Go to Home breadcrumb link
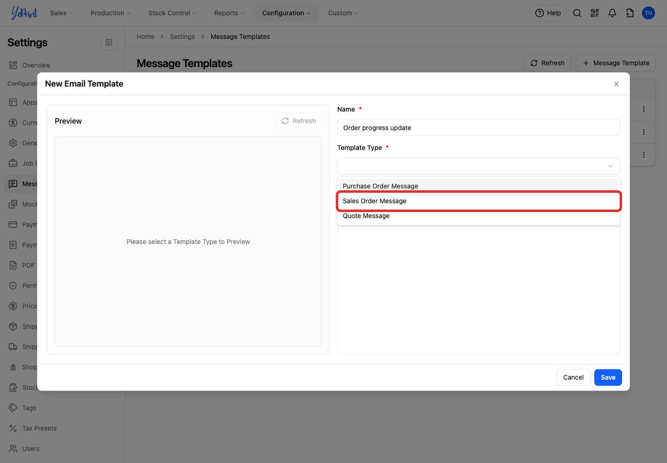667x463 pixels. pyautogui.click(x=145, y=37)
